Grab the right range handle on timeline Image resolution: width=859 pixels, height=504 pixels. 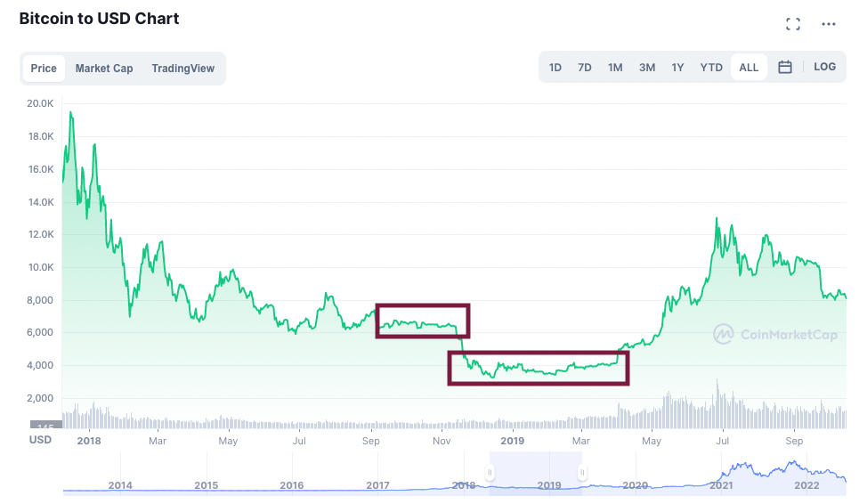582,472
